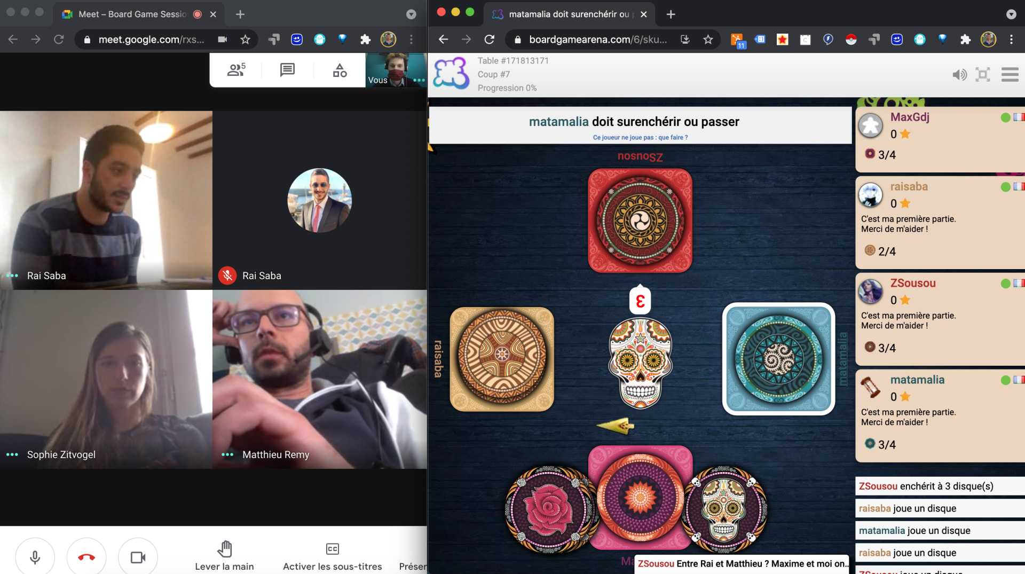Click install app icon in BGA address bar
This screenshot has width=1025, height=574.
click(x=685, y=40)
